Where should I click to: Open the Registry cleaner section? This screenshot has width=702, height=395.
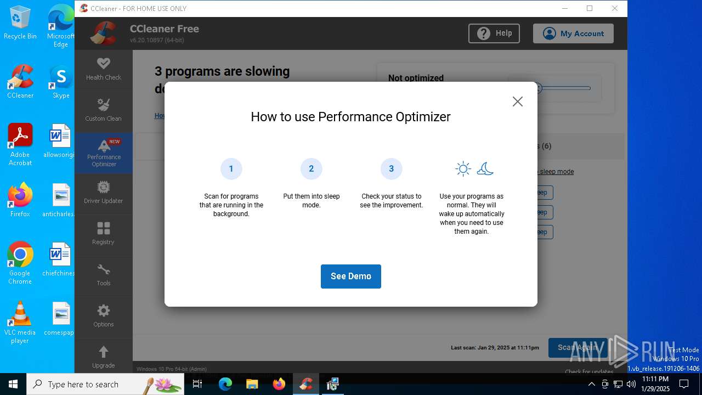tap(103, 234)
